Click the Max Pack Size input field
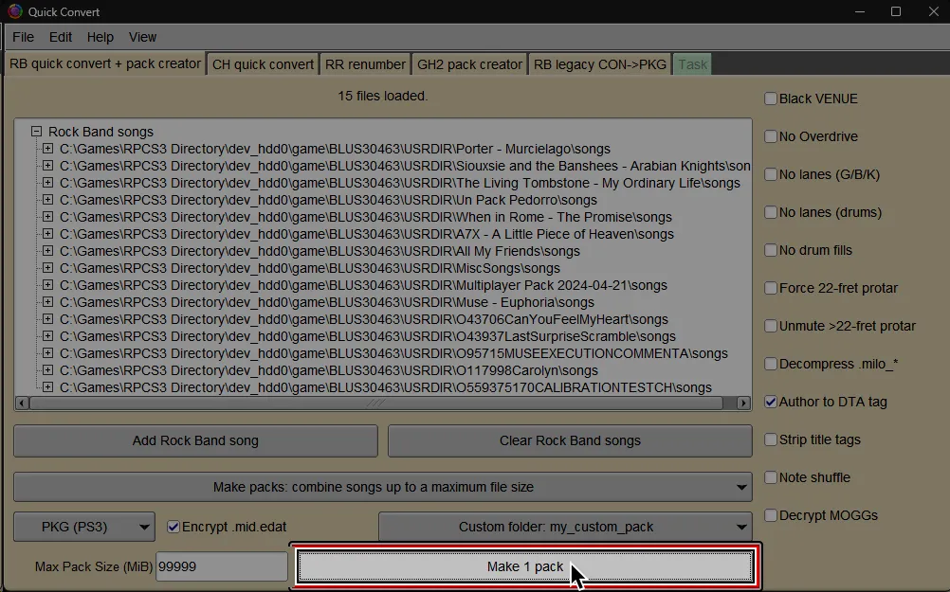Screen dimensions: 950x592 point(222,565)
